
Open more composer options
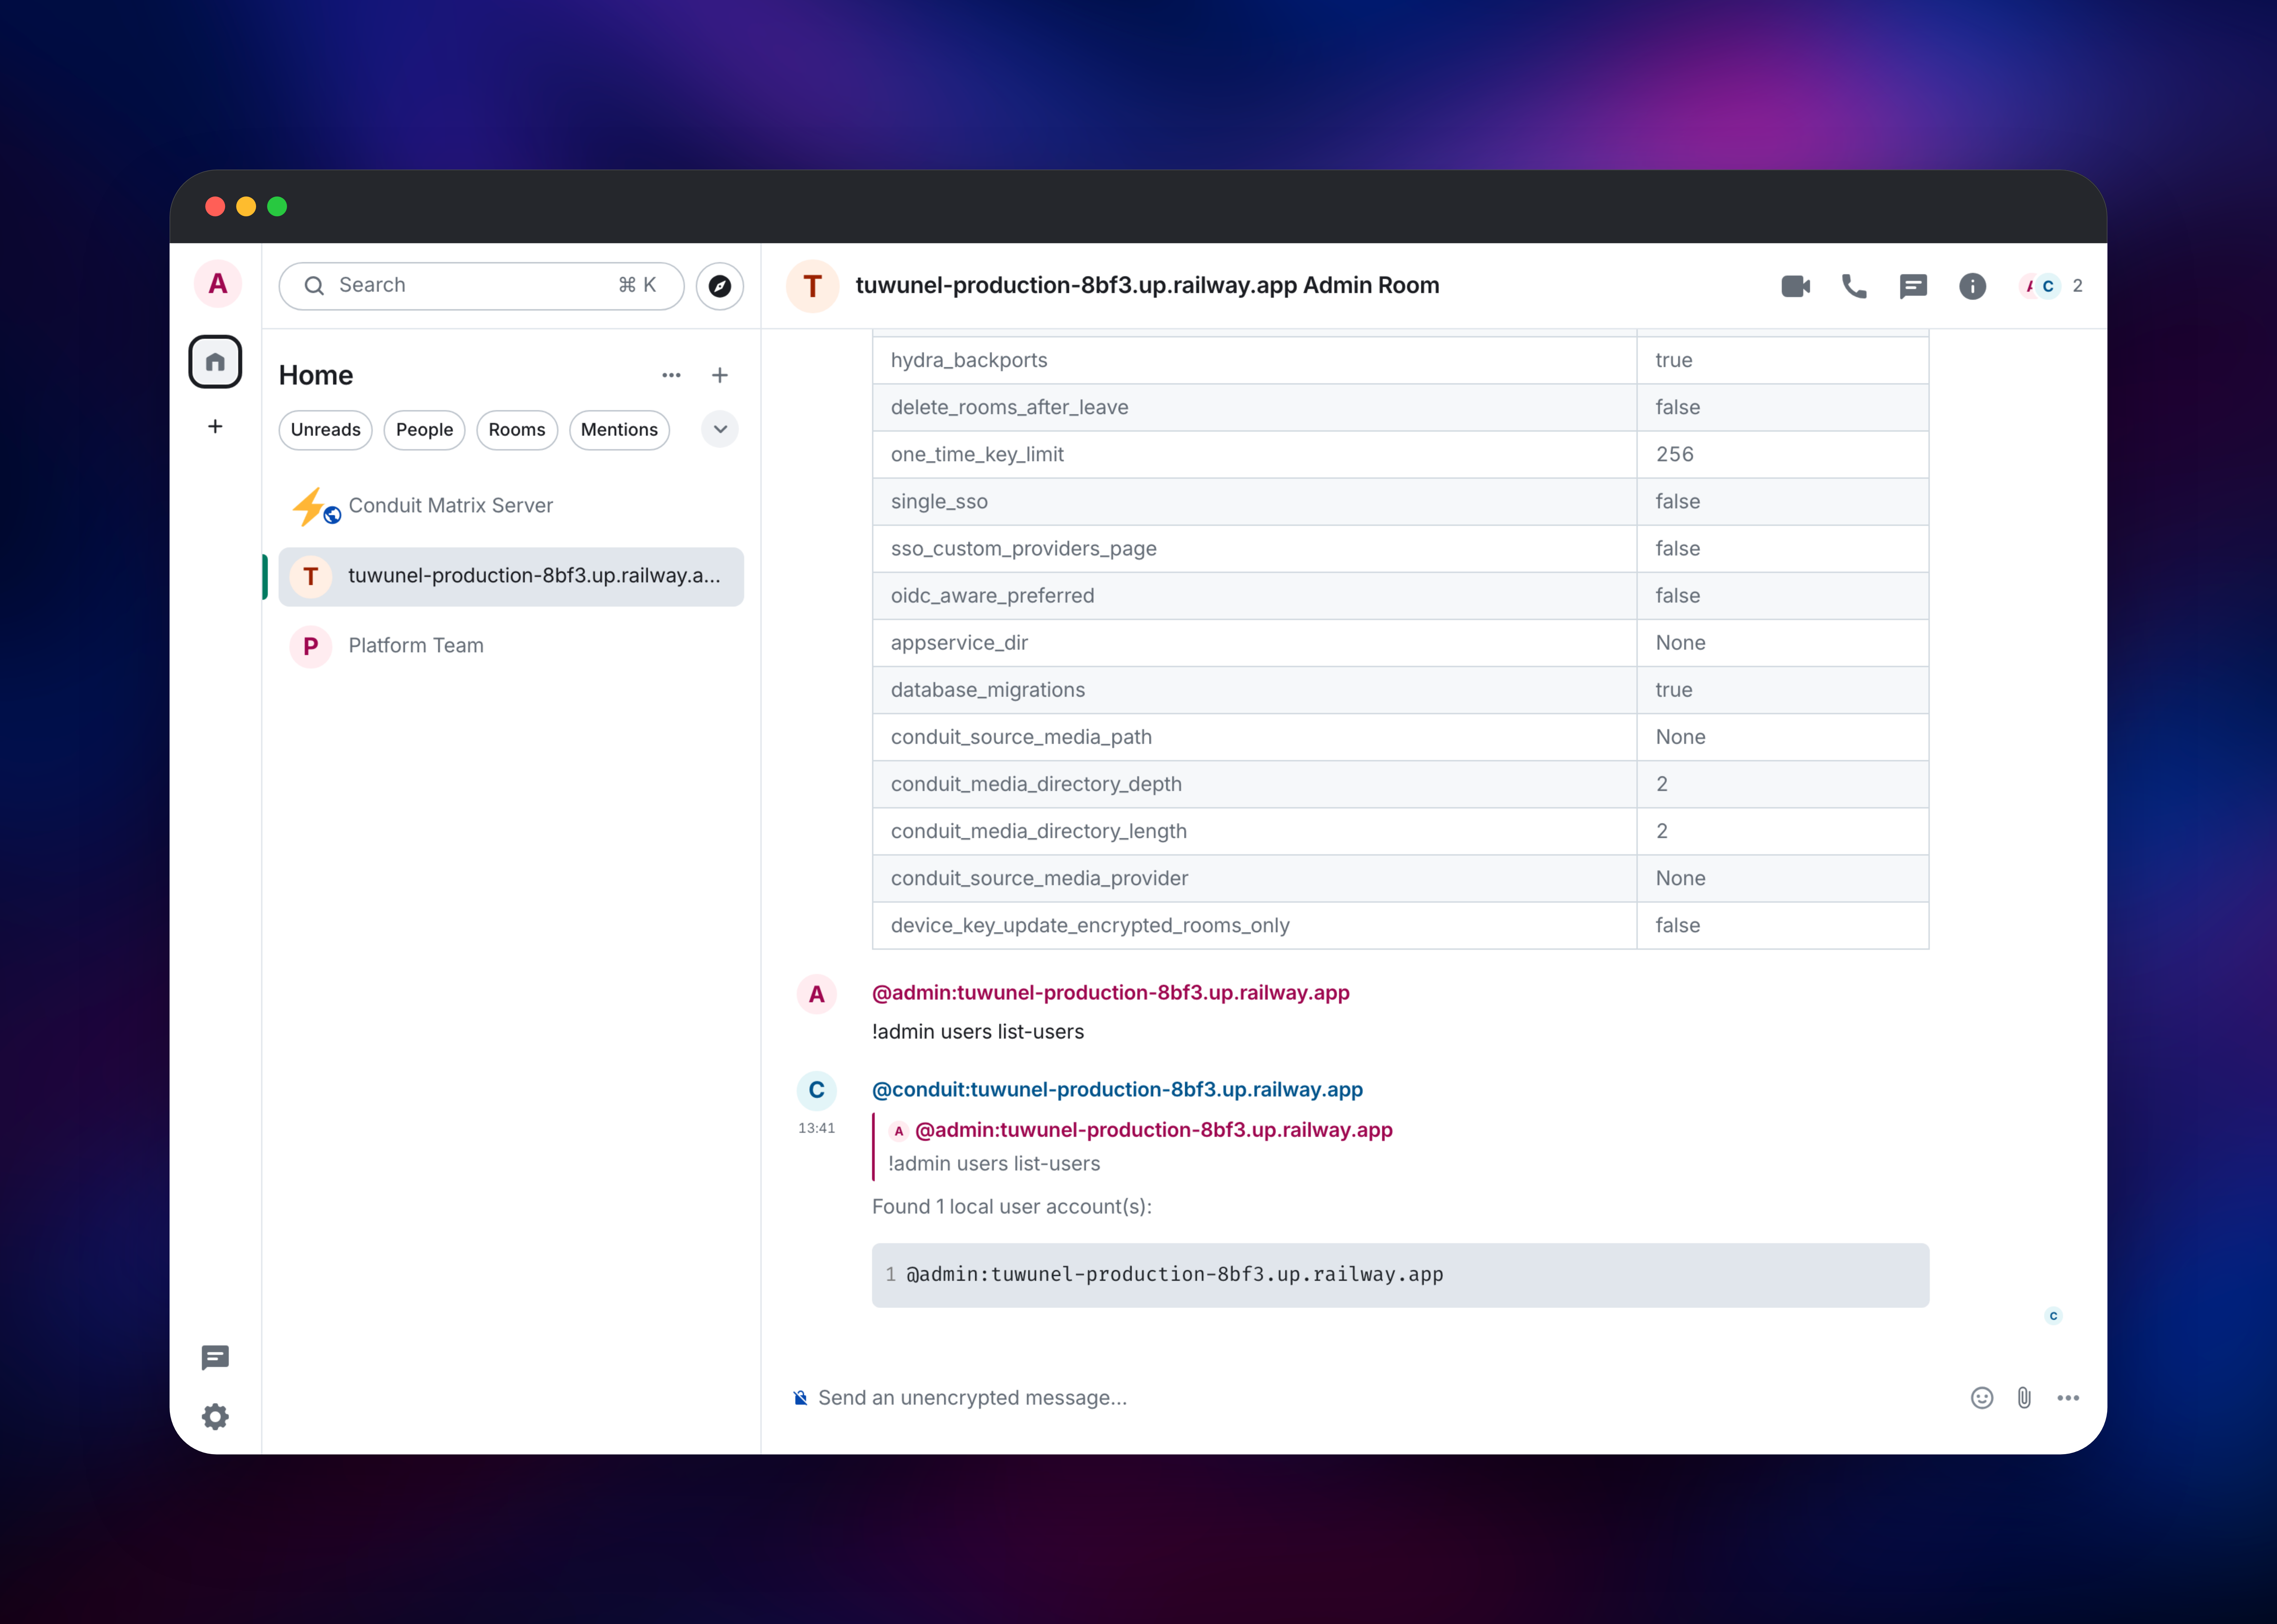click(x=2068, y=1398)
